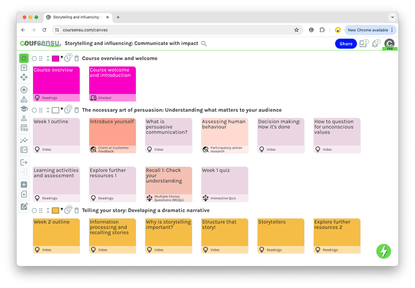Open the linked grid sidebar icon
The height and width of the screenshot is (288, 415).
(24, 128)
